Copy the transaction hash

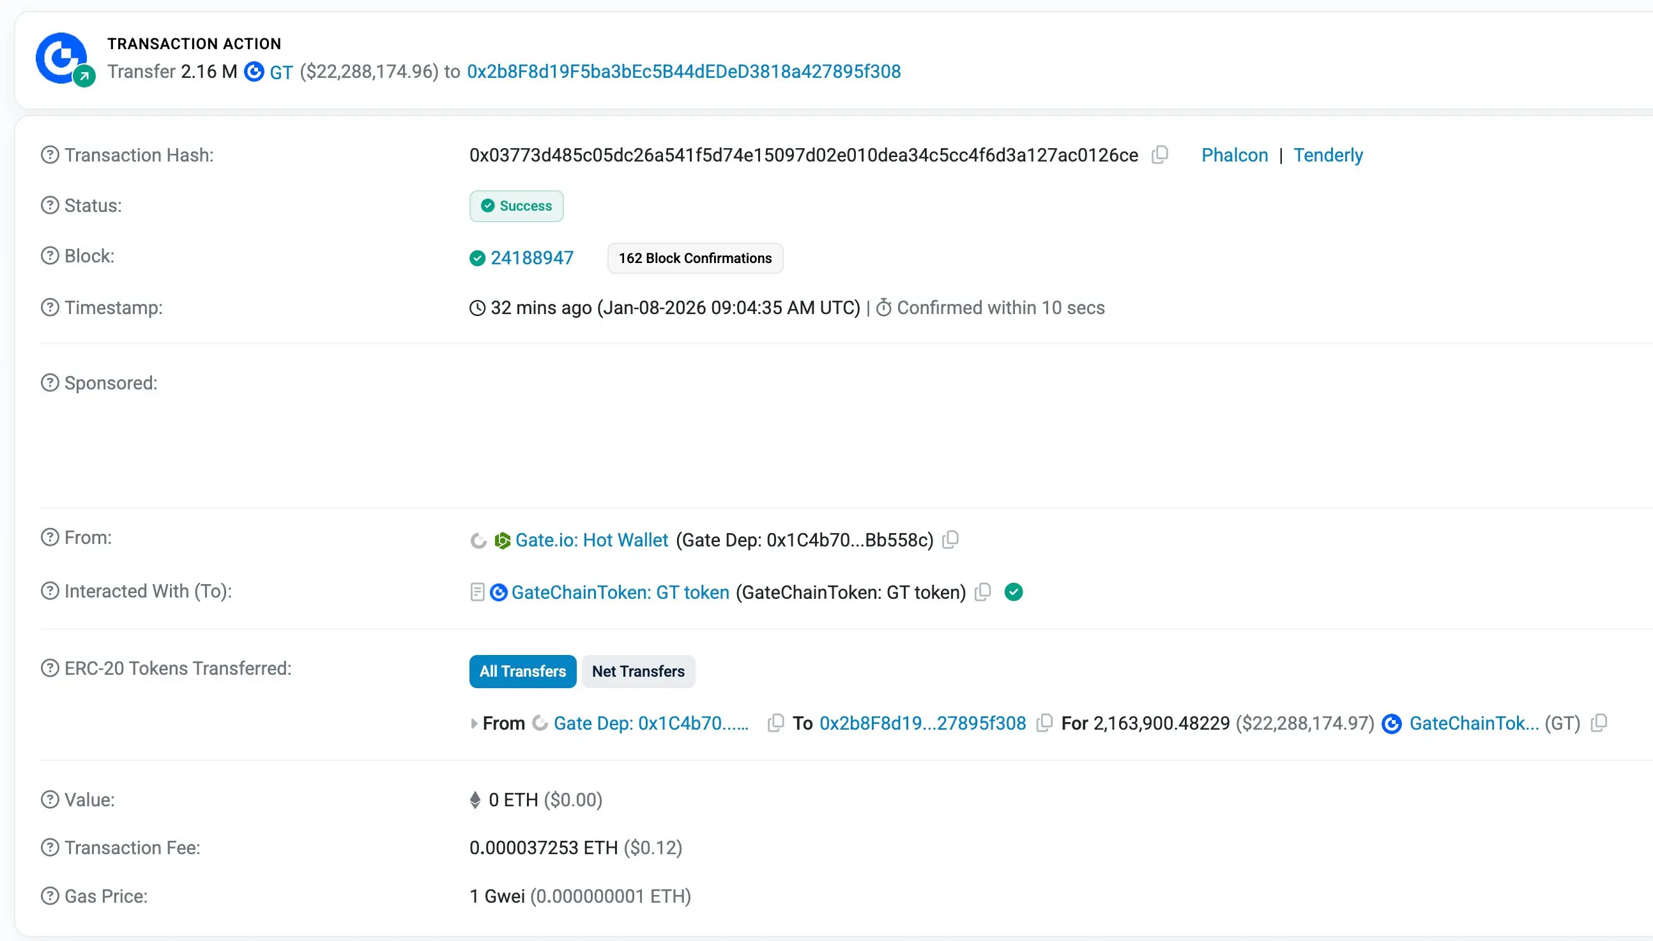click(x=1160, y=155)
